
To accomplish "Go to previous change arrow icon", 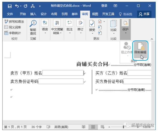I will click(100, 27).
